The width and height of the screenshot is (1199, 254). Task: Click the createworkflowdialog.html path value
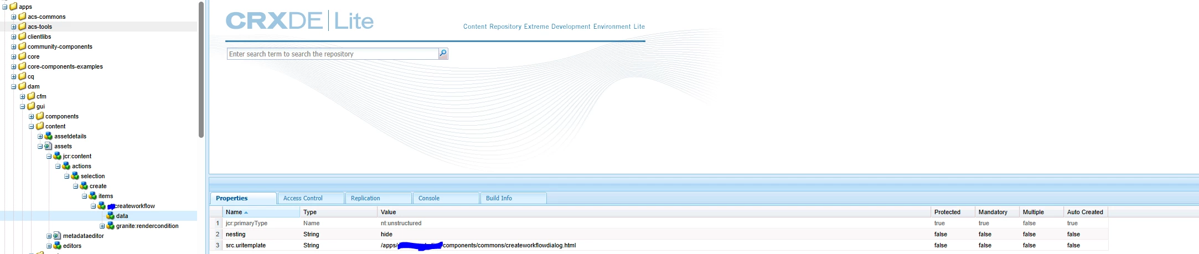tap(478, 245)
